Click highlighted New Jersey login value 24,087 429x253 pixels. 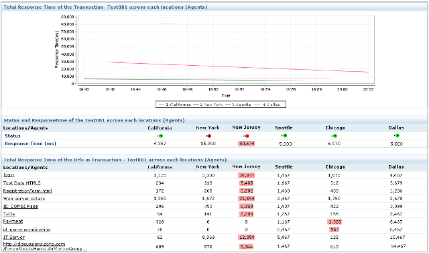(247, 175)
